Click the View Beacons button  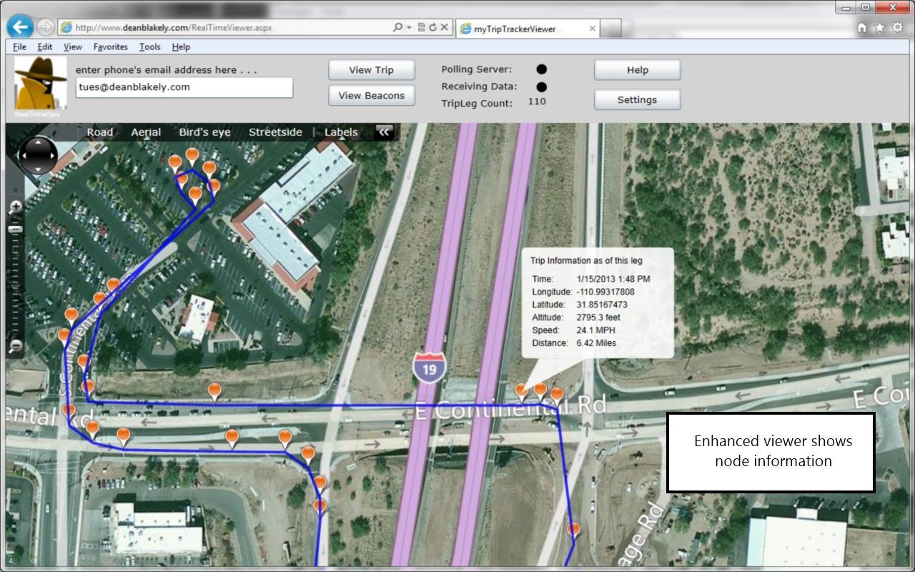tap(371, 95)
